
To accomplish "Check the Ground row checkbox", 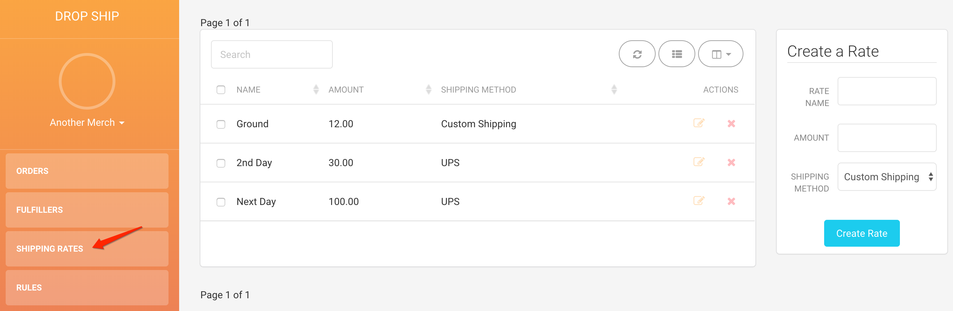I will pyautogui.click(x=221, y=124).
